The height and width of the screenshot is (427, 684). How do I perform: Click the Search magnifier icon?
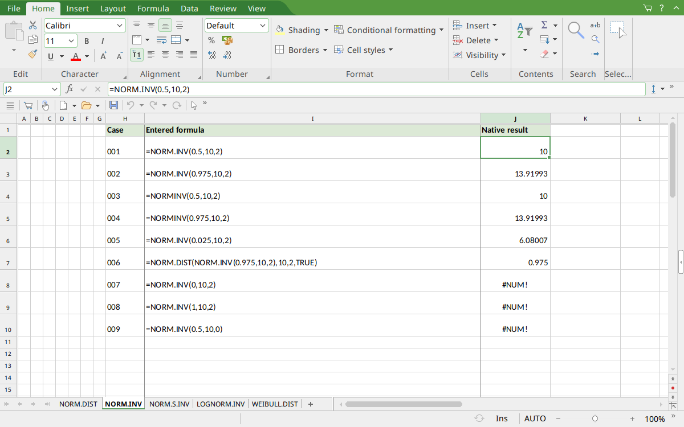[x=576, y=30]
